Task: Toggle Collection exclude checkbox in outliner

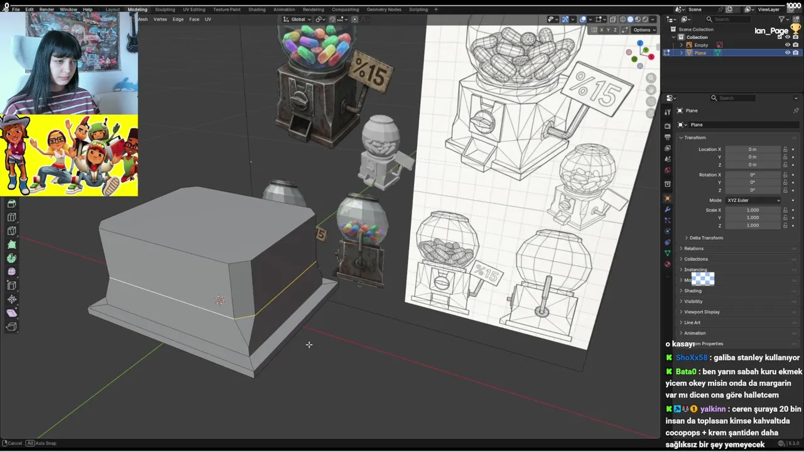Action: 780,37
